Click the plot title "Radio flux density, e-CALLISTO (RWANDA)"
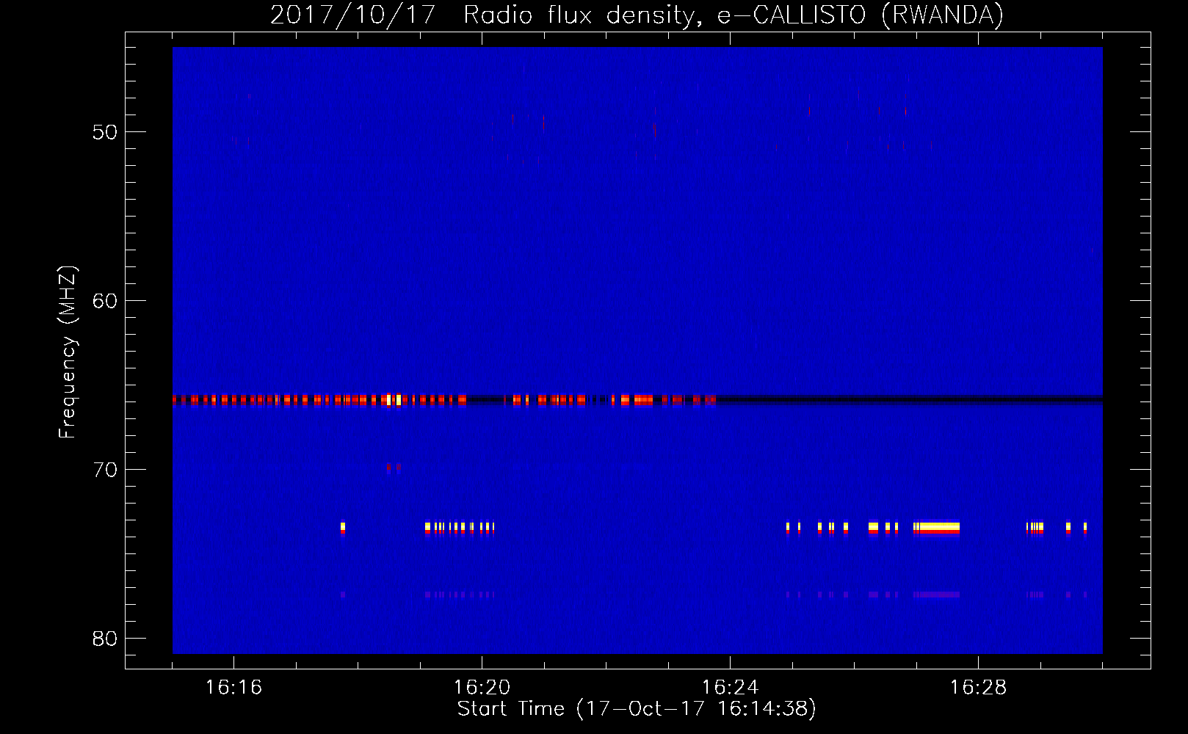 click(x=734, y=15)
